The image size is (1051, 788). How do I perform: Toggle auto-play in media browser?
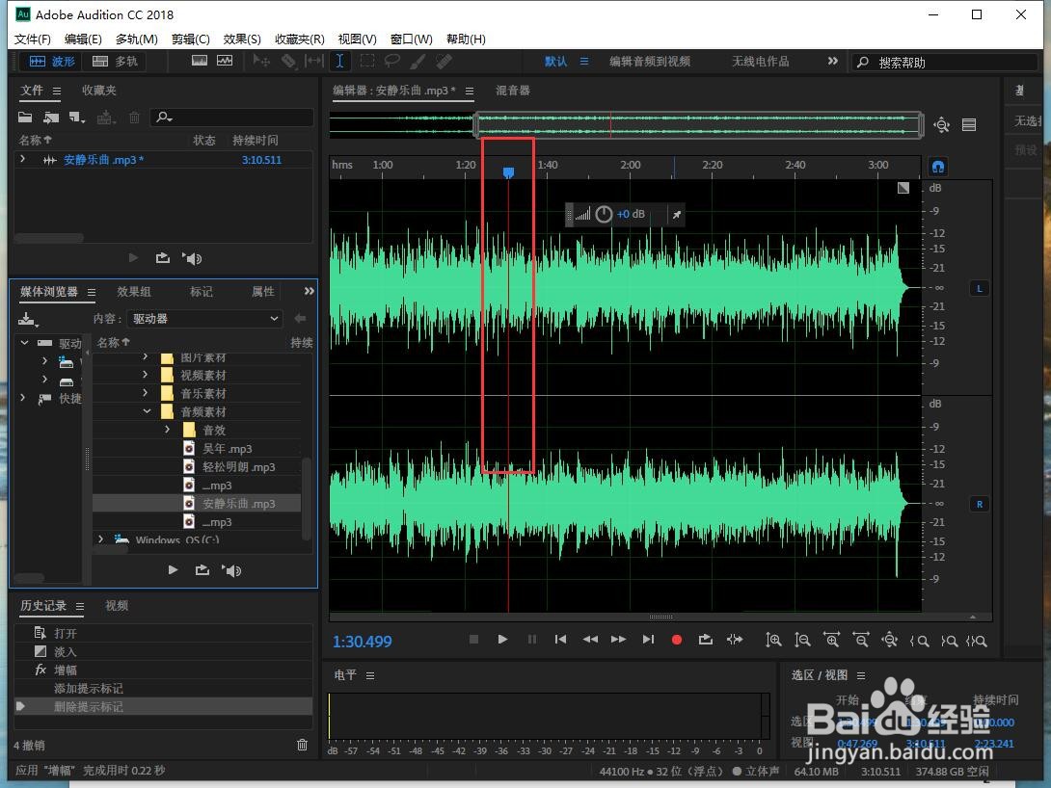(232, 570)
